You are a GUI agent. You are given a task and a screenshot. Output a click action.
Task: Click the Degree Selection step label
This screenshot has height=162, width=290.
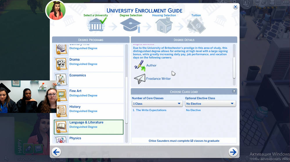pyautogui.click(x=131, y=15)
